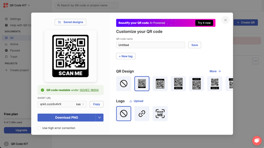Pick the partially visible seventh QR design
Screen dimensions: 264x148
click(229, 84)
